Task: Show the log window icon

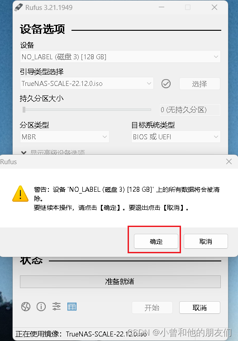Action: pos(72,307)
